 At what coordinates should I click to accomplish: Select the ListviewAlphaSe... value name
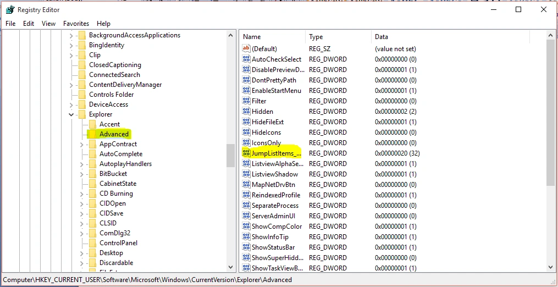(278, 164)
